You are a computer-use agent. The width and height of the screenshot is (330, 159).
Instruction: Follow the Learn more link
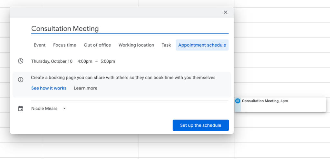point(85,88)
